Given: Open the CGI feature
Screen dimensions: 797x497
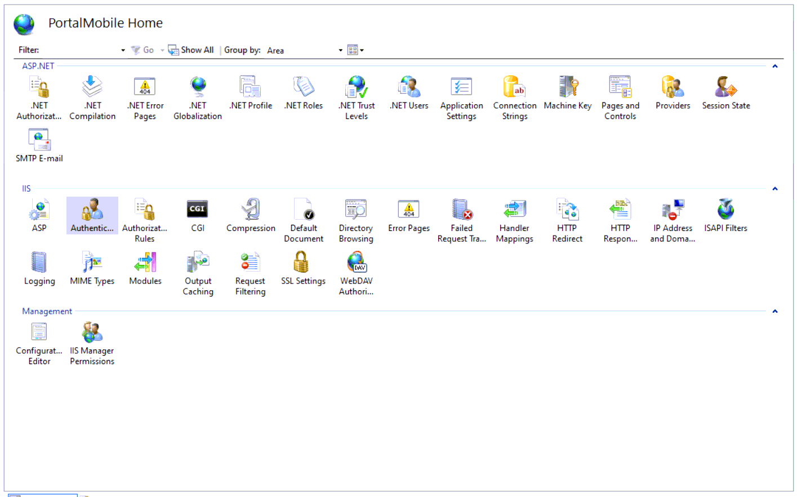Looking at the screenshot, I should [x=198, y=216].
